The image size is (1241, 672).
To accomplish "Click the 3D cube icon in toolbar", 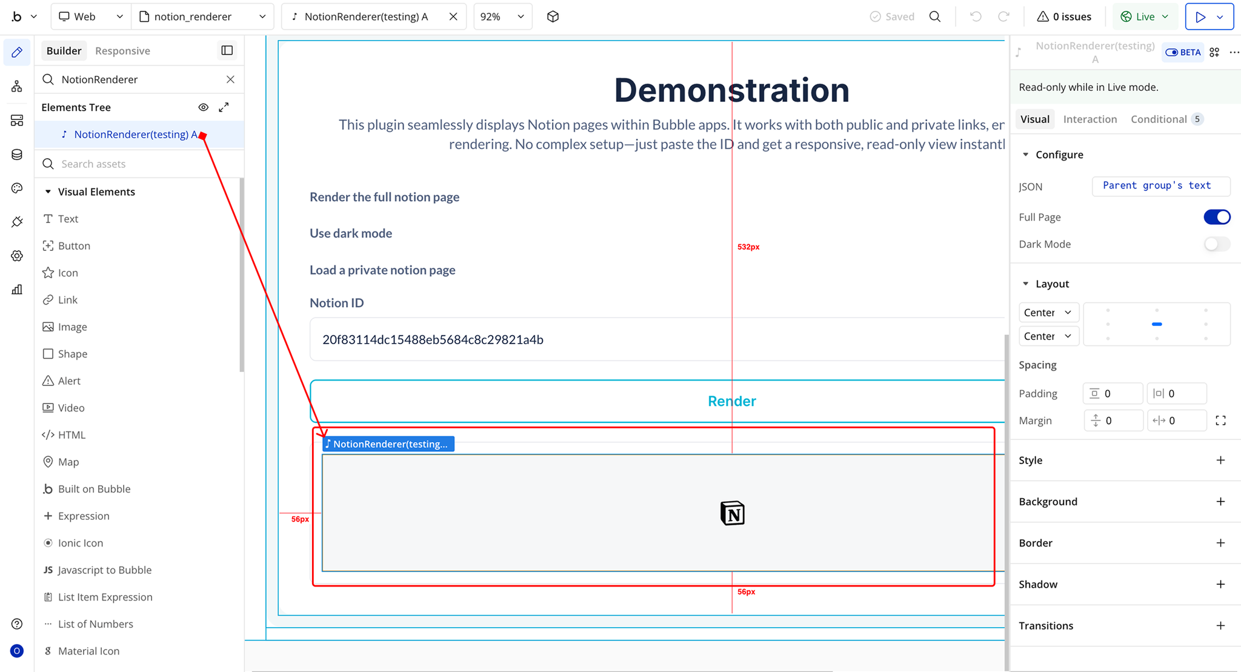I will pos(553,16).
